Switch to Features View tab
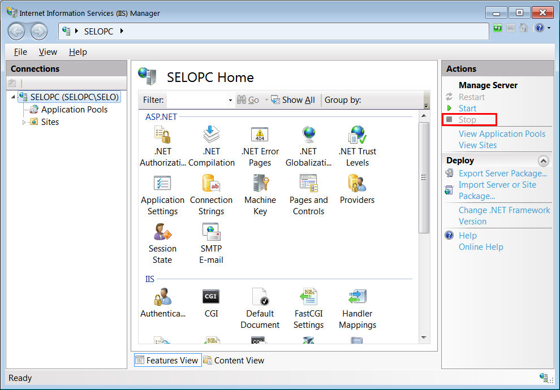 (x=167, y=361)
